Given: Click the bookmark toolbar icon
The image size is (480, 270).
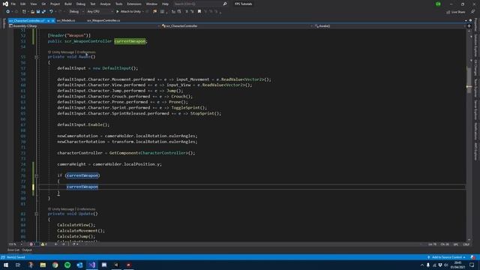Looking at the screenshot, I should tap(199, 12).
